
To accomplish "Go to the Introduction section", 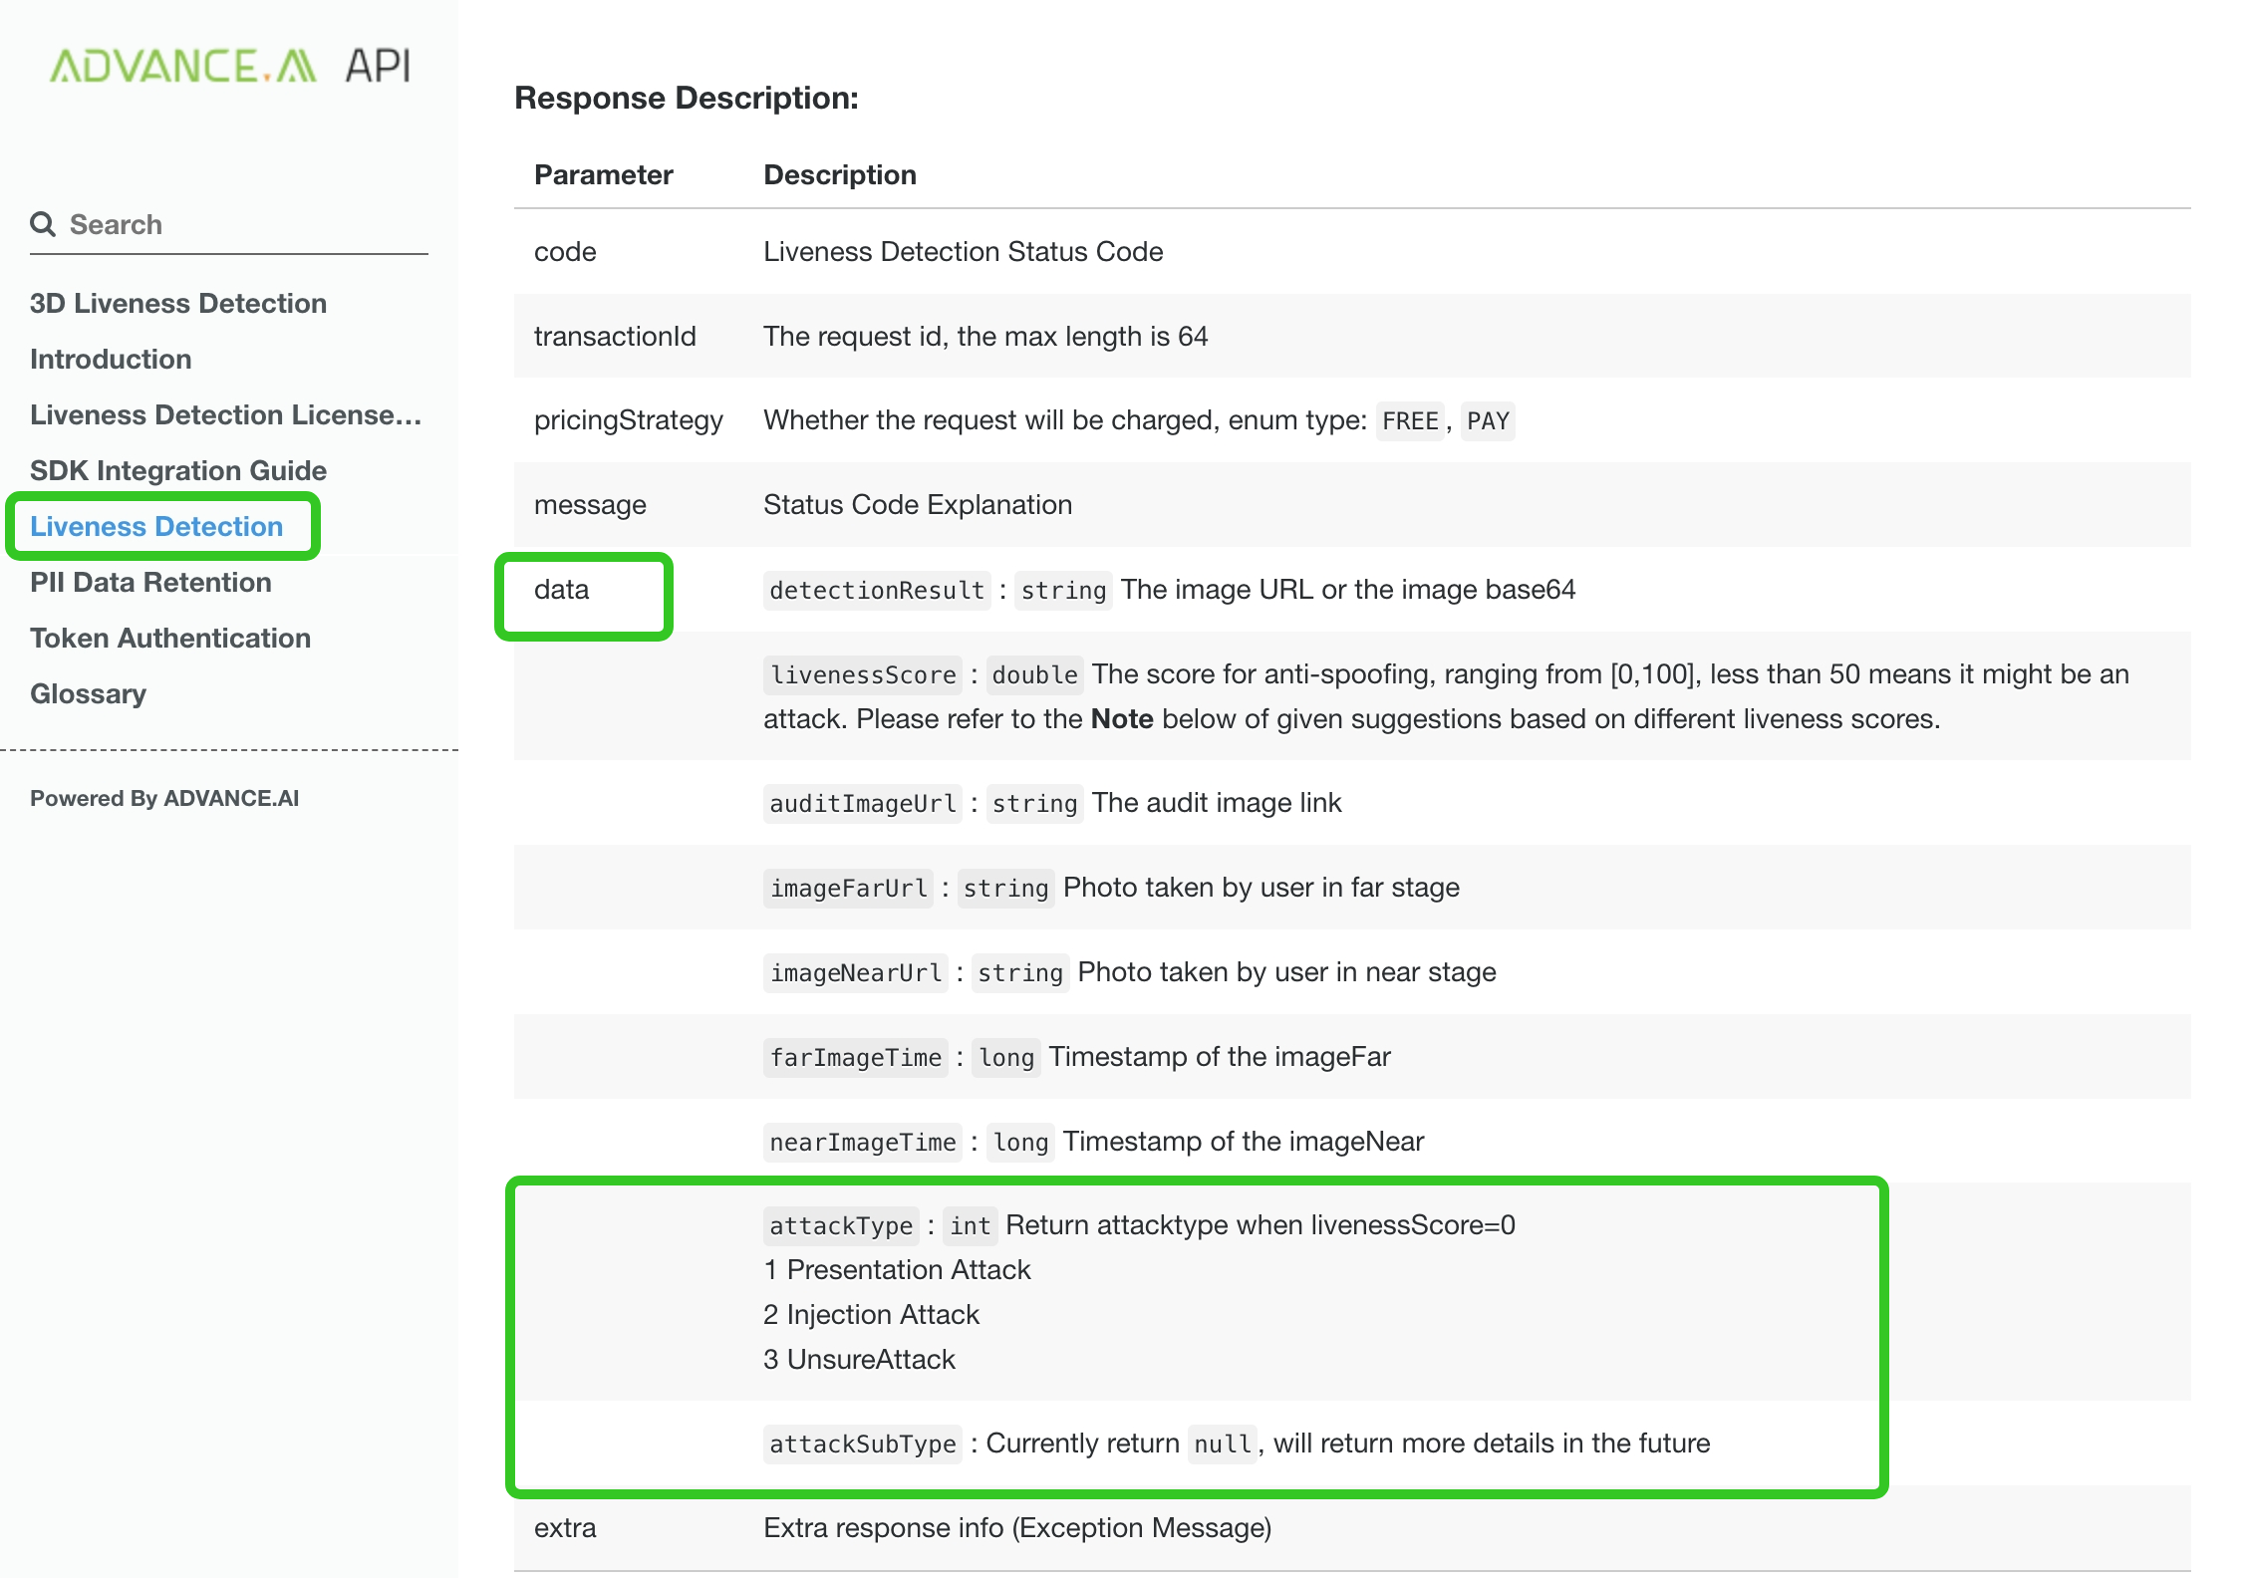I will point(111,359).
